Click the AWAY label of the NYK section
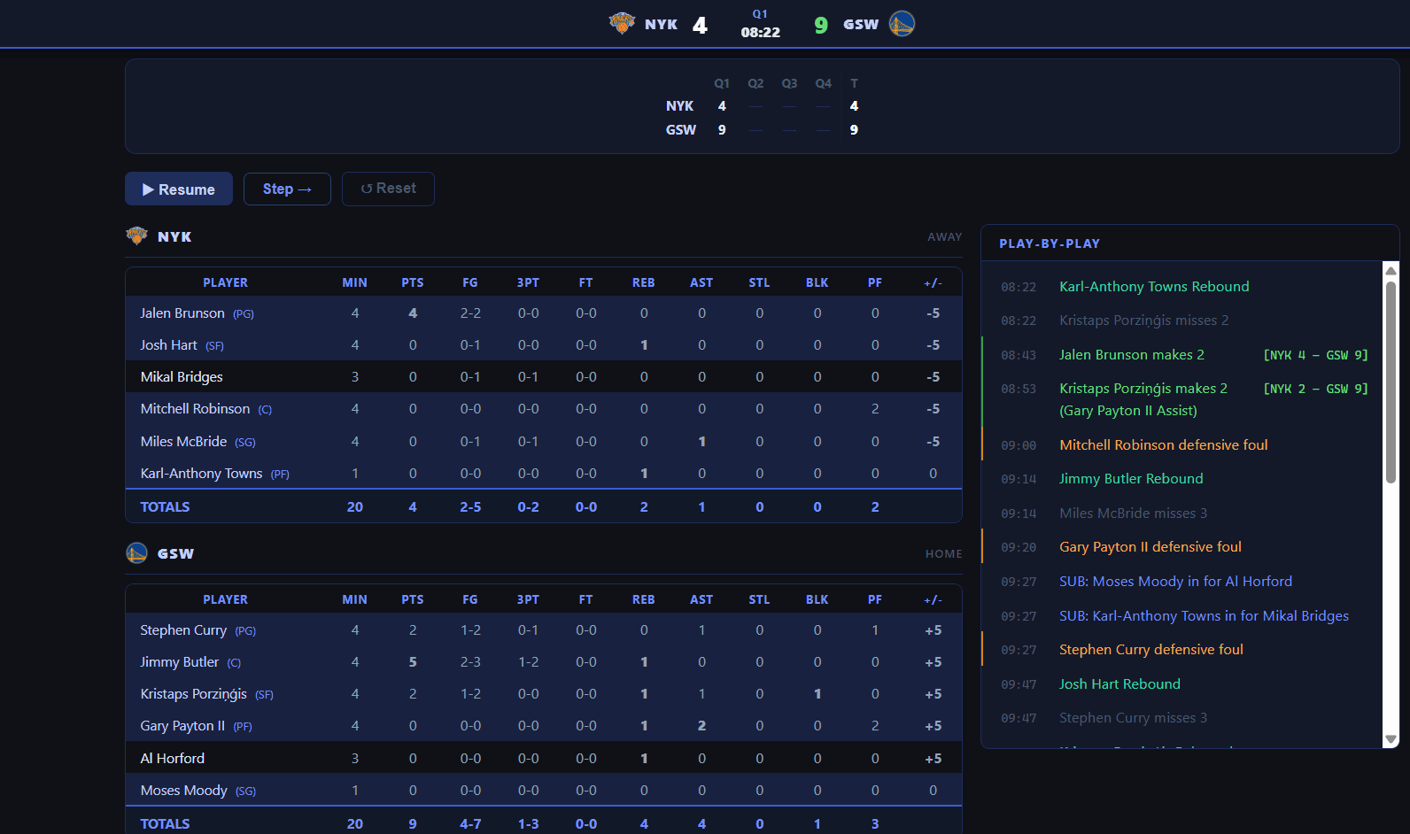This screenshot has height=834, width=1410. click(944, 236)
